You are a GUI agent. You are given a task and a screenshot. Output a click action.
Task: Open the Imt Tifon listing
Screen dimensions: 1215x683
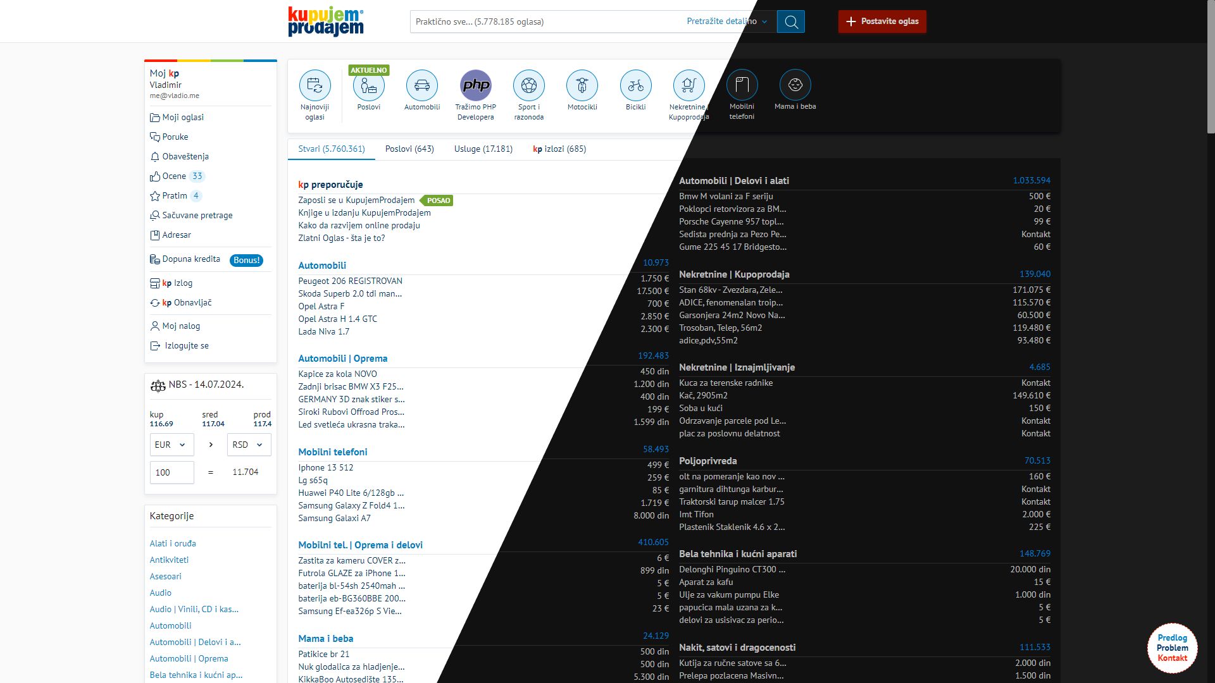tap(696, 515)
